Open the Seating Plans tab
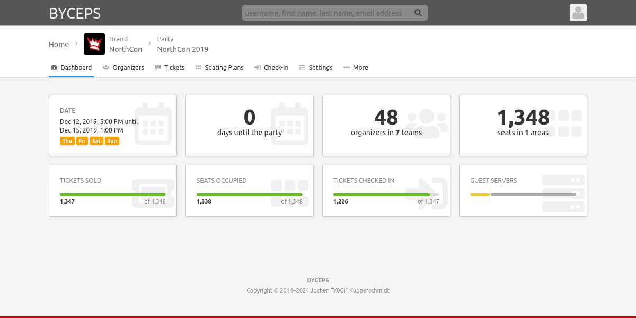This screenshot has width=636, height=318. coord(224,68)
